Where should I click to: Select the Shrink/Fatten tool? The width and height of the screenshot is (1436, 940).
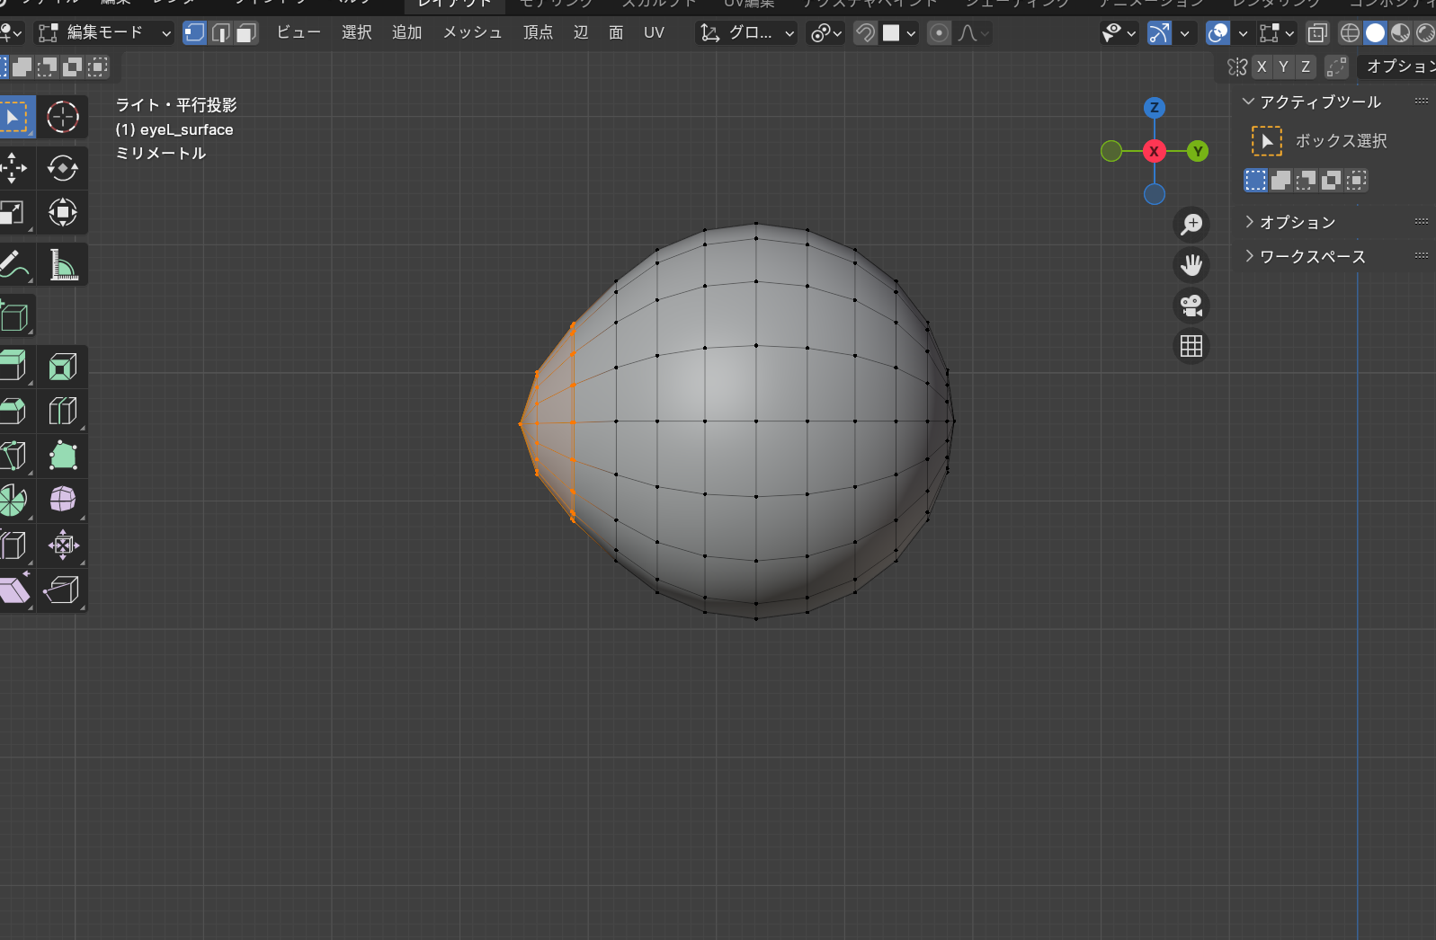[x=62, y=545]
